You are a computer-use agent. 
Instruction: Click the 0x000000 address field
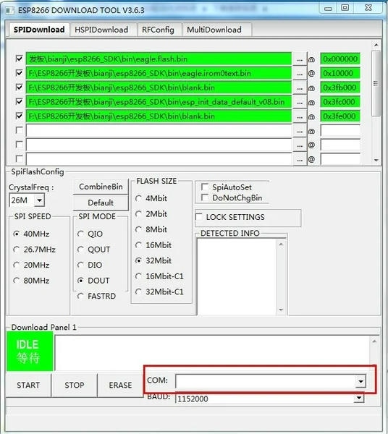[340, 59]
